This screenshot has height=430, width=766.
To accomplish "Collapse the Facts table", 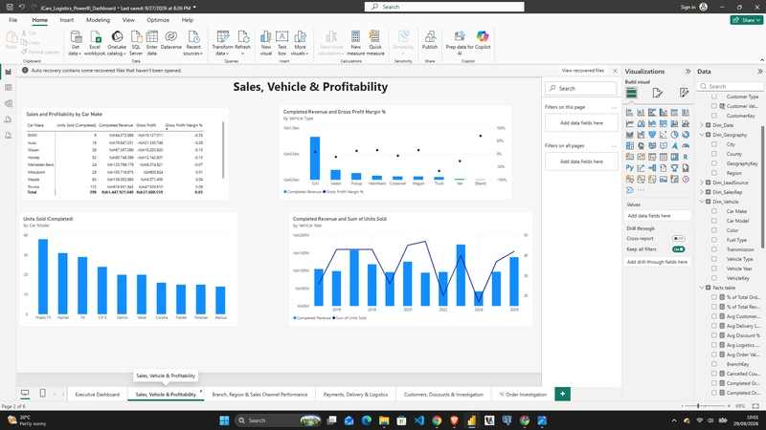I will point(702,288).
